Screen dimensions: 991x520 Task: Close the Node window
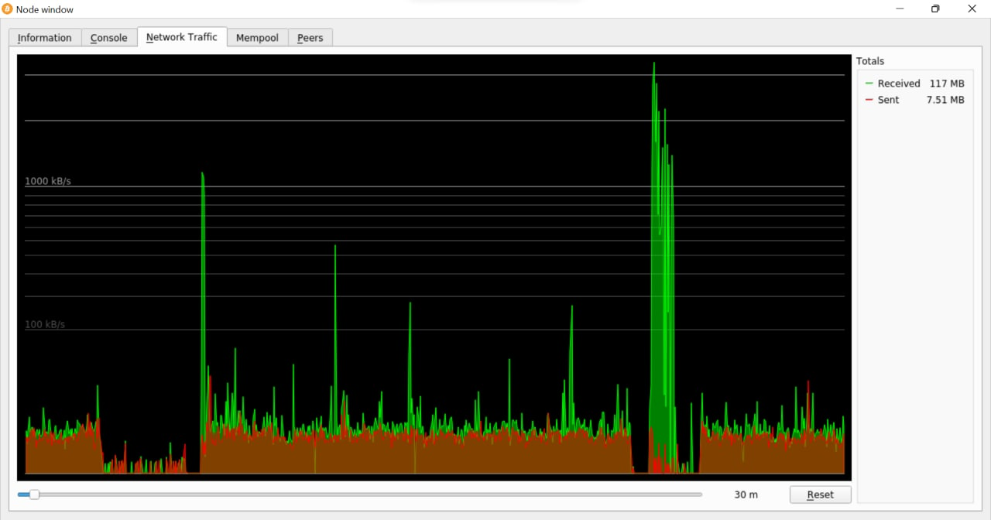[972, 9]
